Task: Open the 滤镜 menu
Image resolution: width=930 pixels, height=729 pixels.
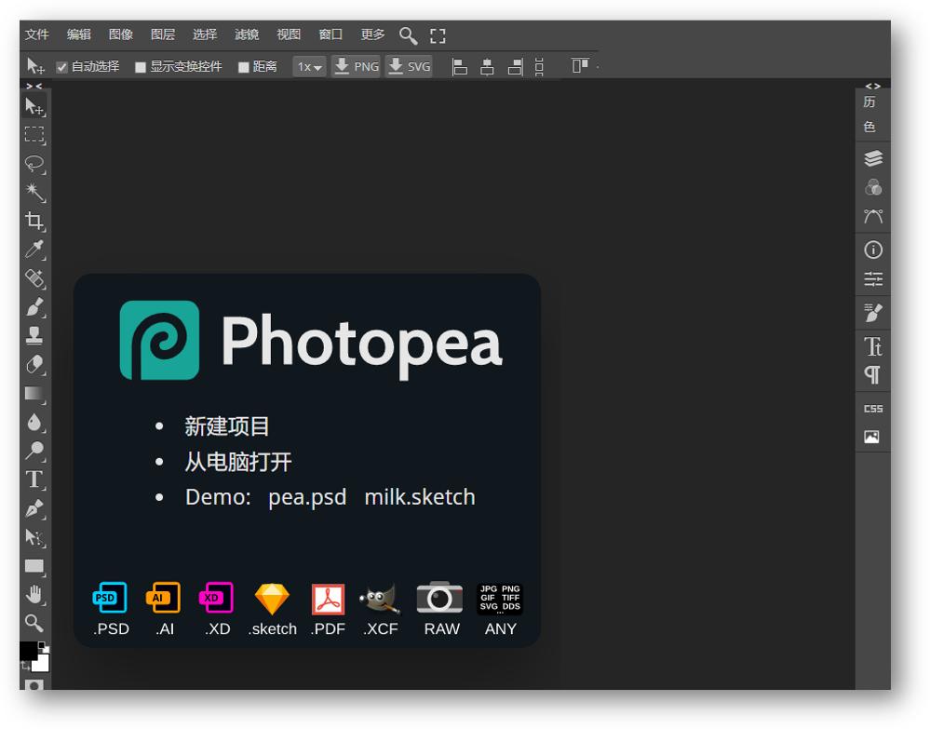Action: point(247,34)
